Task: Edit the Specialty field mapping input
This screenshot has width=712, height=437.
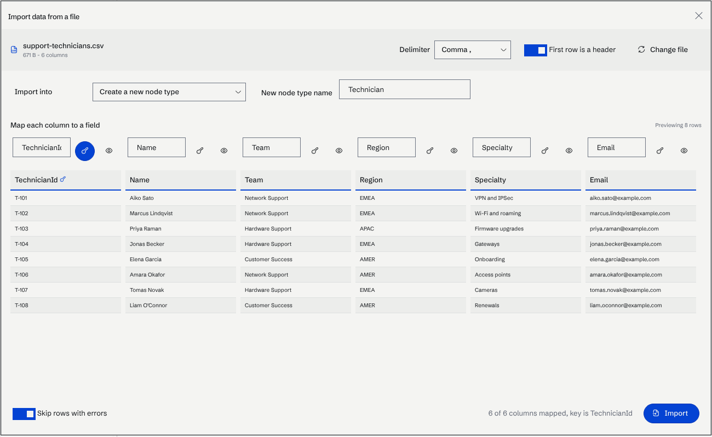Action: click(x=502, y=148)
